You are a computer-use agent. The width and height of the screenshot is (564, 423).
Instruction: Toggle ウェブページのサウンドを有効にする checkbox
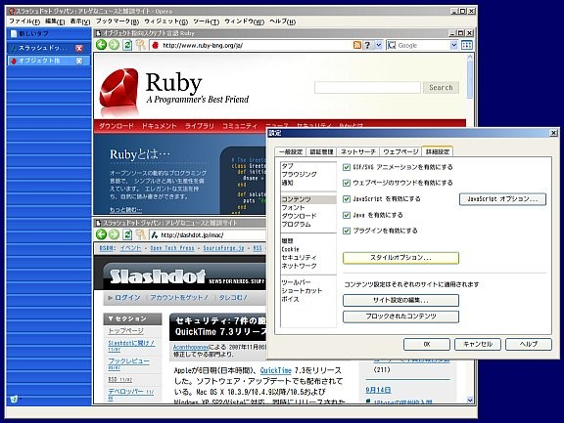click(347, 183)
